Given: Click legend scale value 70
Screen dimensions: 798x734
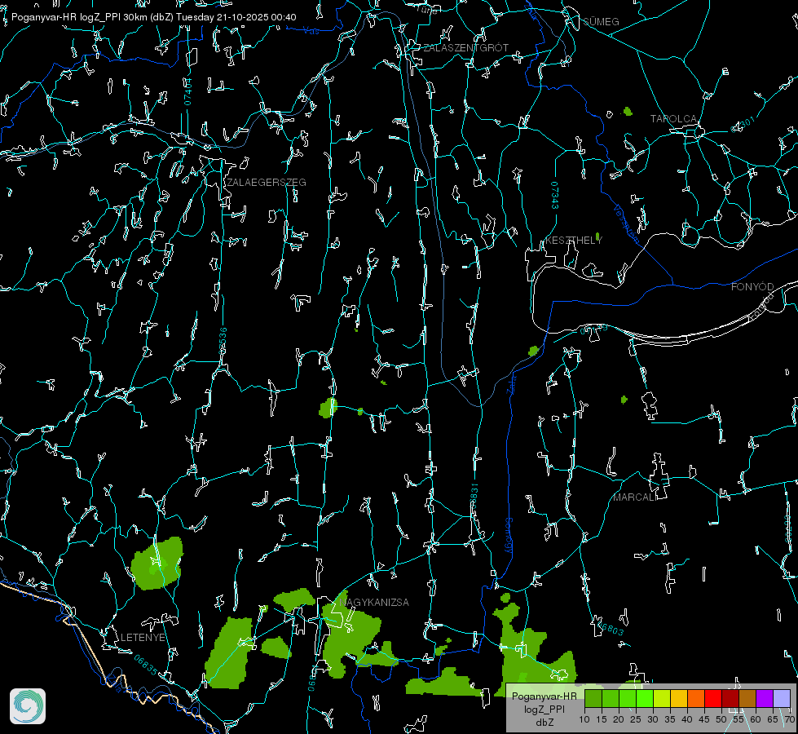Looking at the screenshot, I should point(789,719).
